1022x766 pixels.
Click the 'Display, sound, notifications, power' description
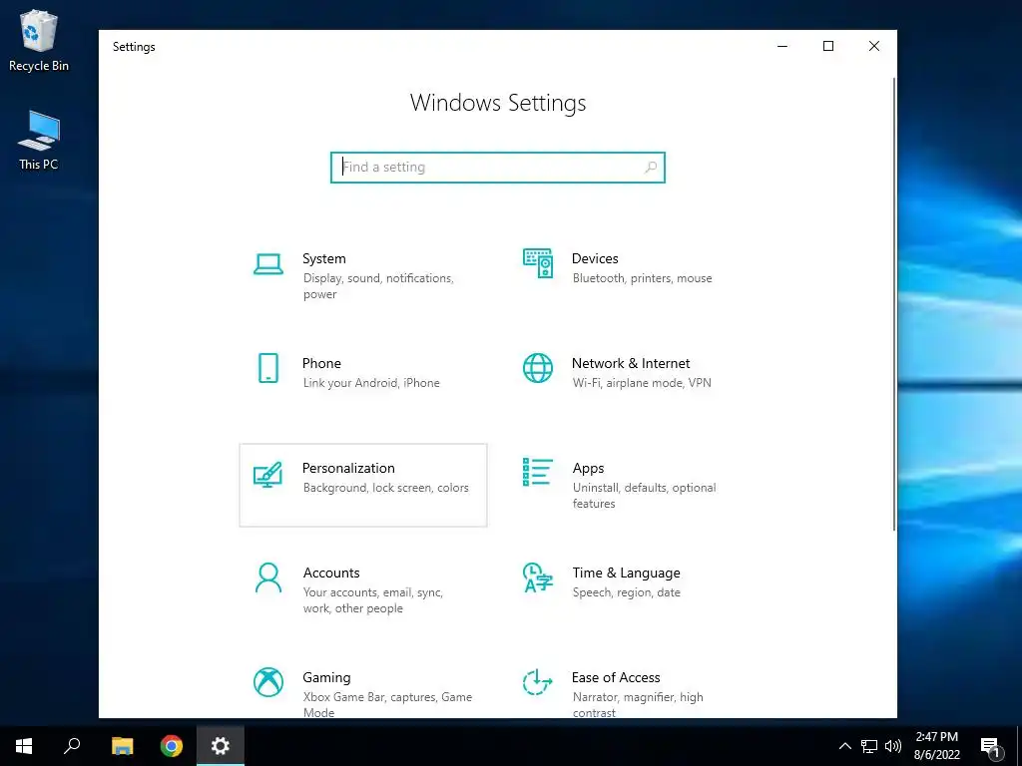[378, 286]
